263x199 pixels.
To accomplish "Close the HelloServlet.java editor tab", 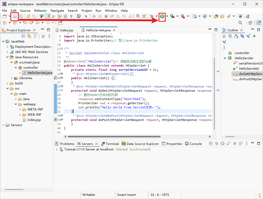I will click(114, 30).
